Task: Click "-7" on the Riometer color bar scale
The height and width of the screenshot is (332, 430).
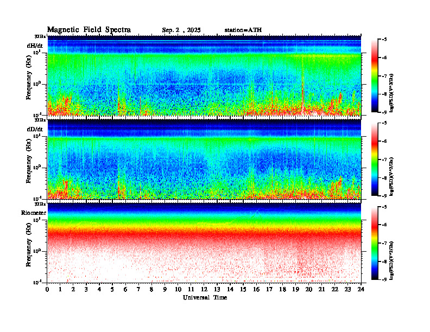Action: point(385,243)
